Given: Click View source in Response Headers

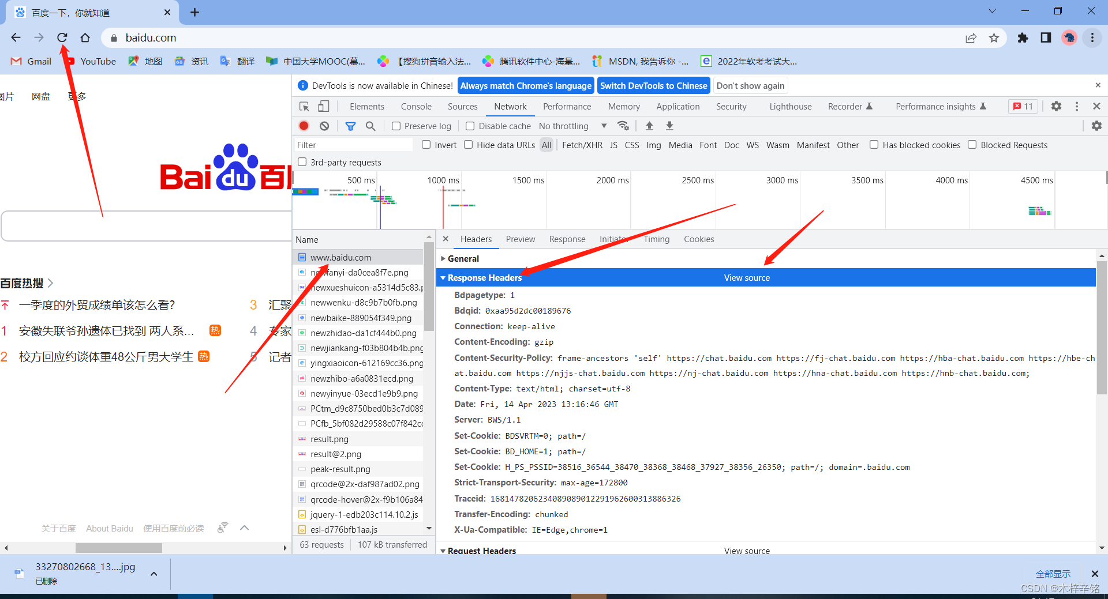Looking at the screenshot, I should pos(747,278).
